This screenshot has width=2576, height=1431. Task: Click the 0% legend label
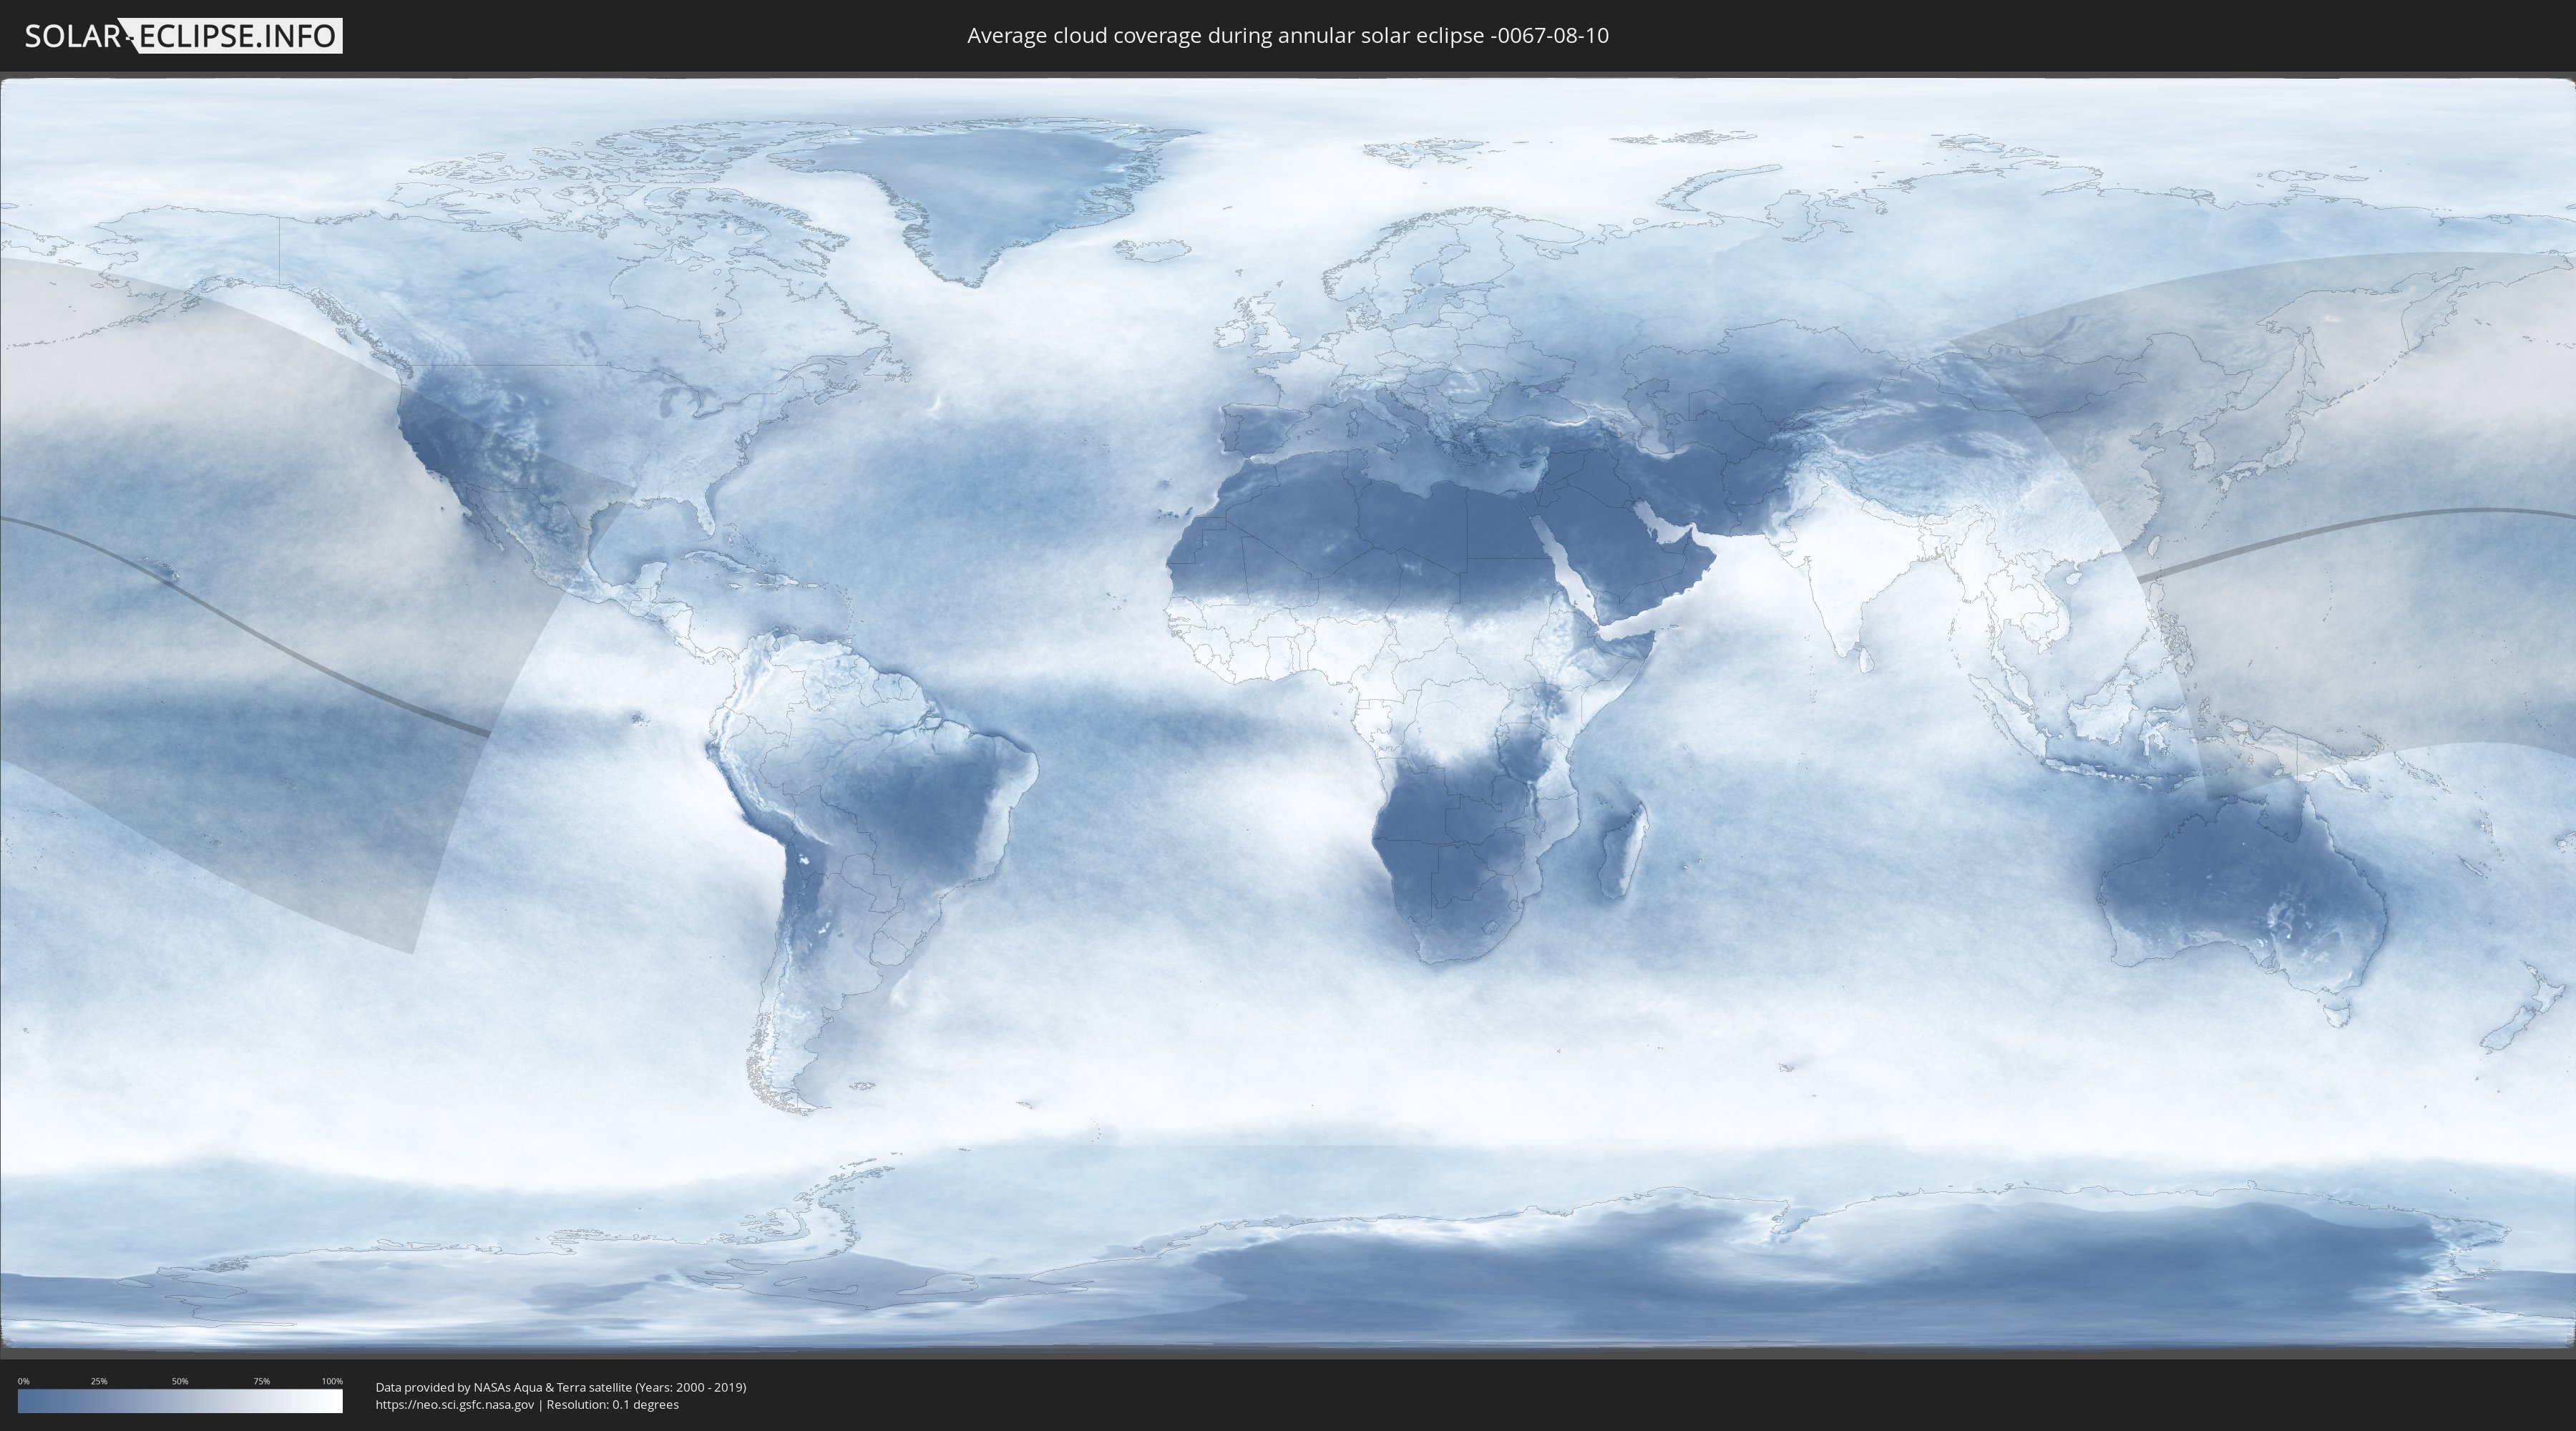click(23, 1381)
